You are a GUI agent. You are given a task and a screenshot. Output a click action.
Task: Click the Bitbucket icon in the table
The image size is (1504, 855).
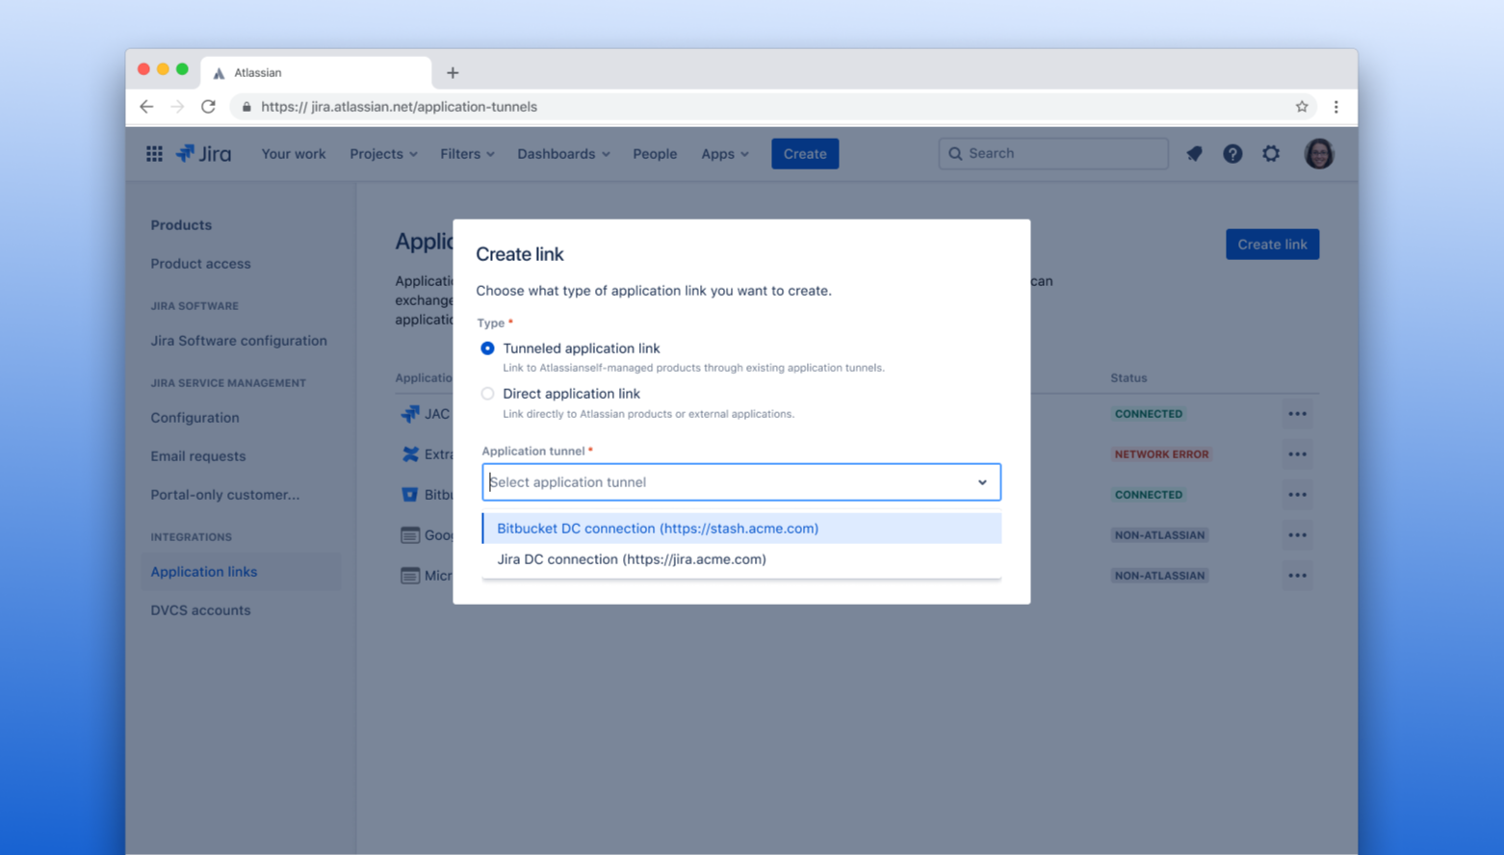410,495
